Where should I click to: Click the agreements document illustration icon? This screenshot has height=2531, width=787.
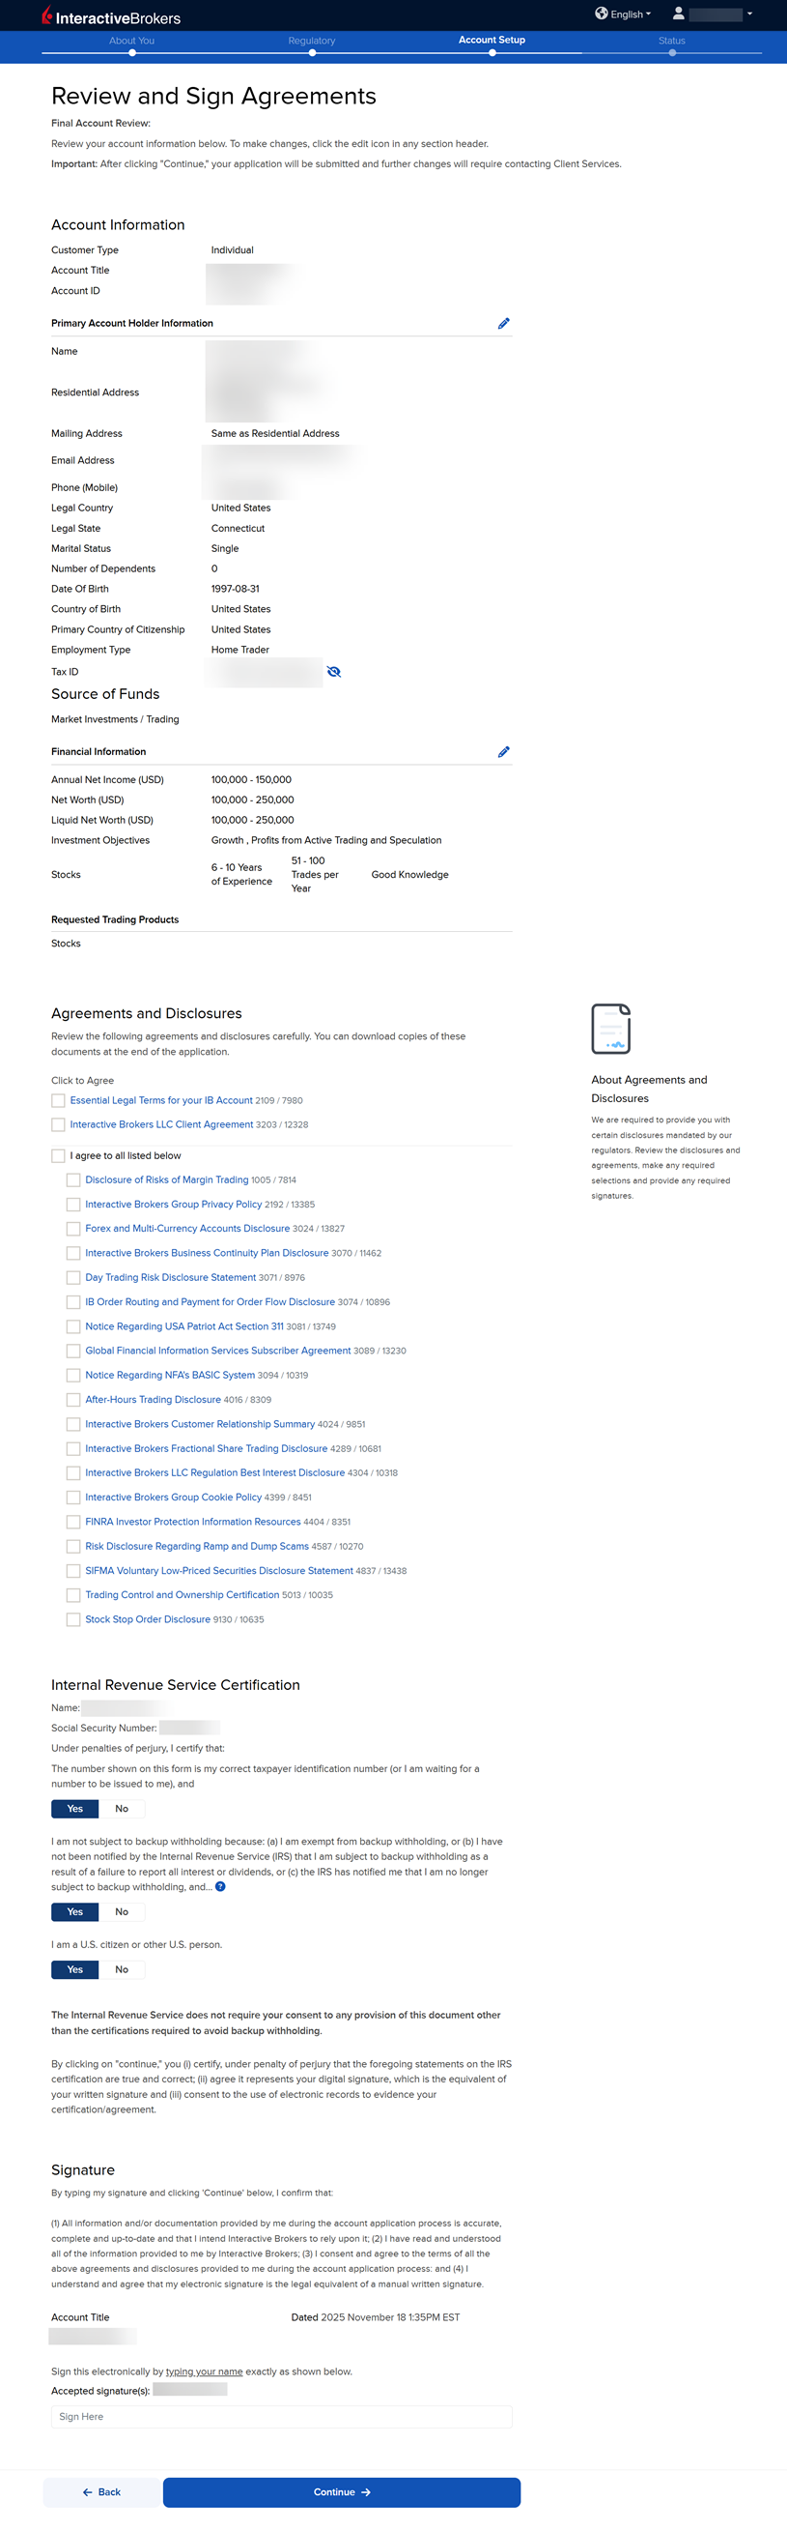tap(610, 1029)
